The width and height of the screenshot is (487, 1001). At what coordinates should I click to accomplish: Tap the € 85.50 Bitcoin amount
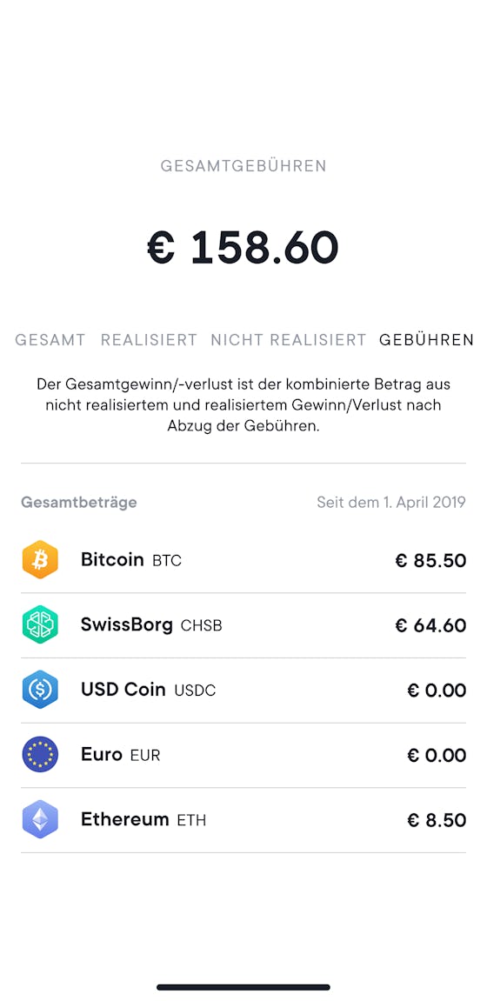pos(430,561)
